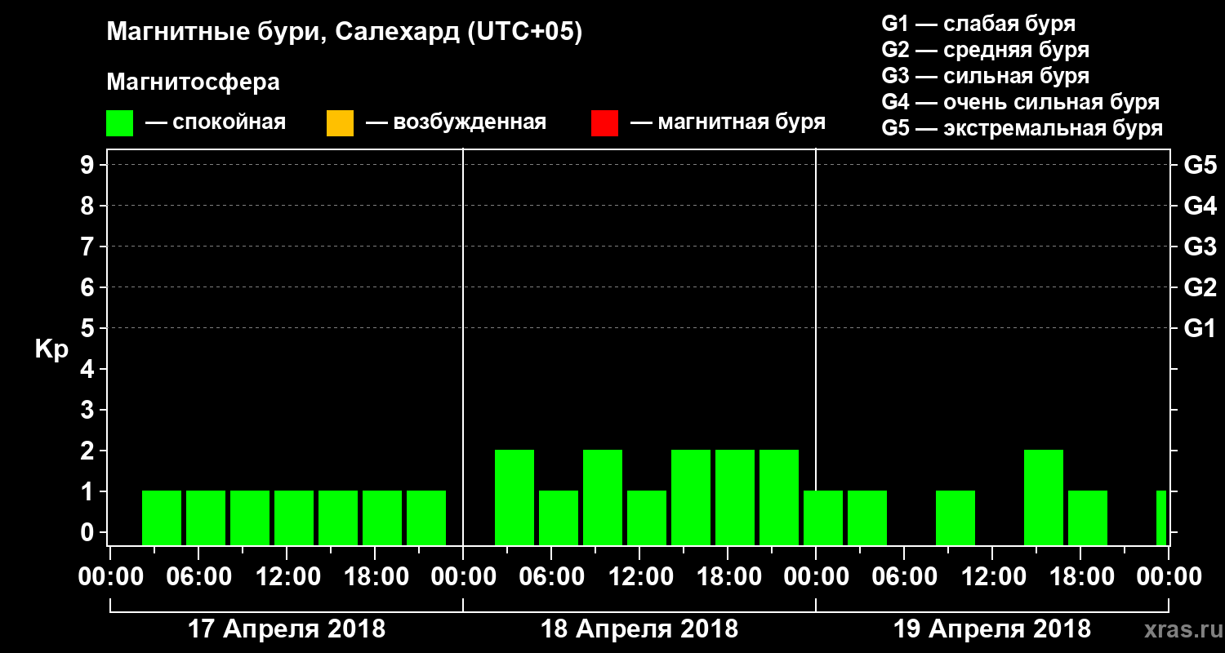The width and height of the screenshot is (1225, 653).
Task: Click the Kp value 0 on the axis
Action: coord(89,532)
